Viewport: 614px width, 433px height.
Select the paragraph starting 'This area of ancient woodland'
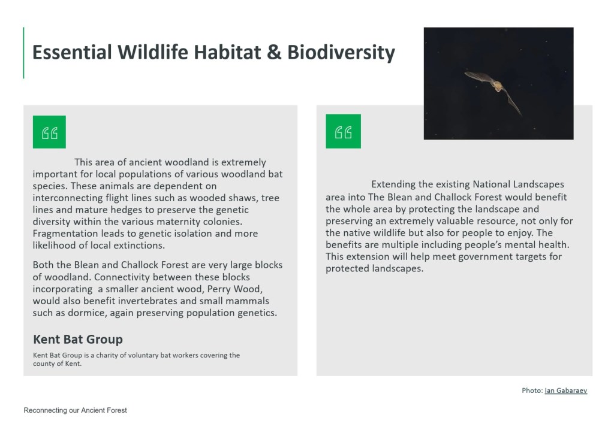157,204
